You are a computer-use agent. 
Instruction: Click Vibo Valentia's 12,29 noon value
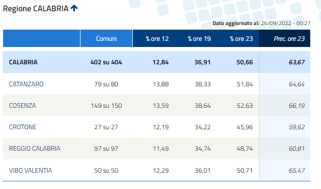click(x=161, y=171)
